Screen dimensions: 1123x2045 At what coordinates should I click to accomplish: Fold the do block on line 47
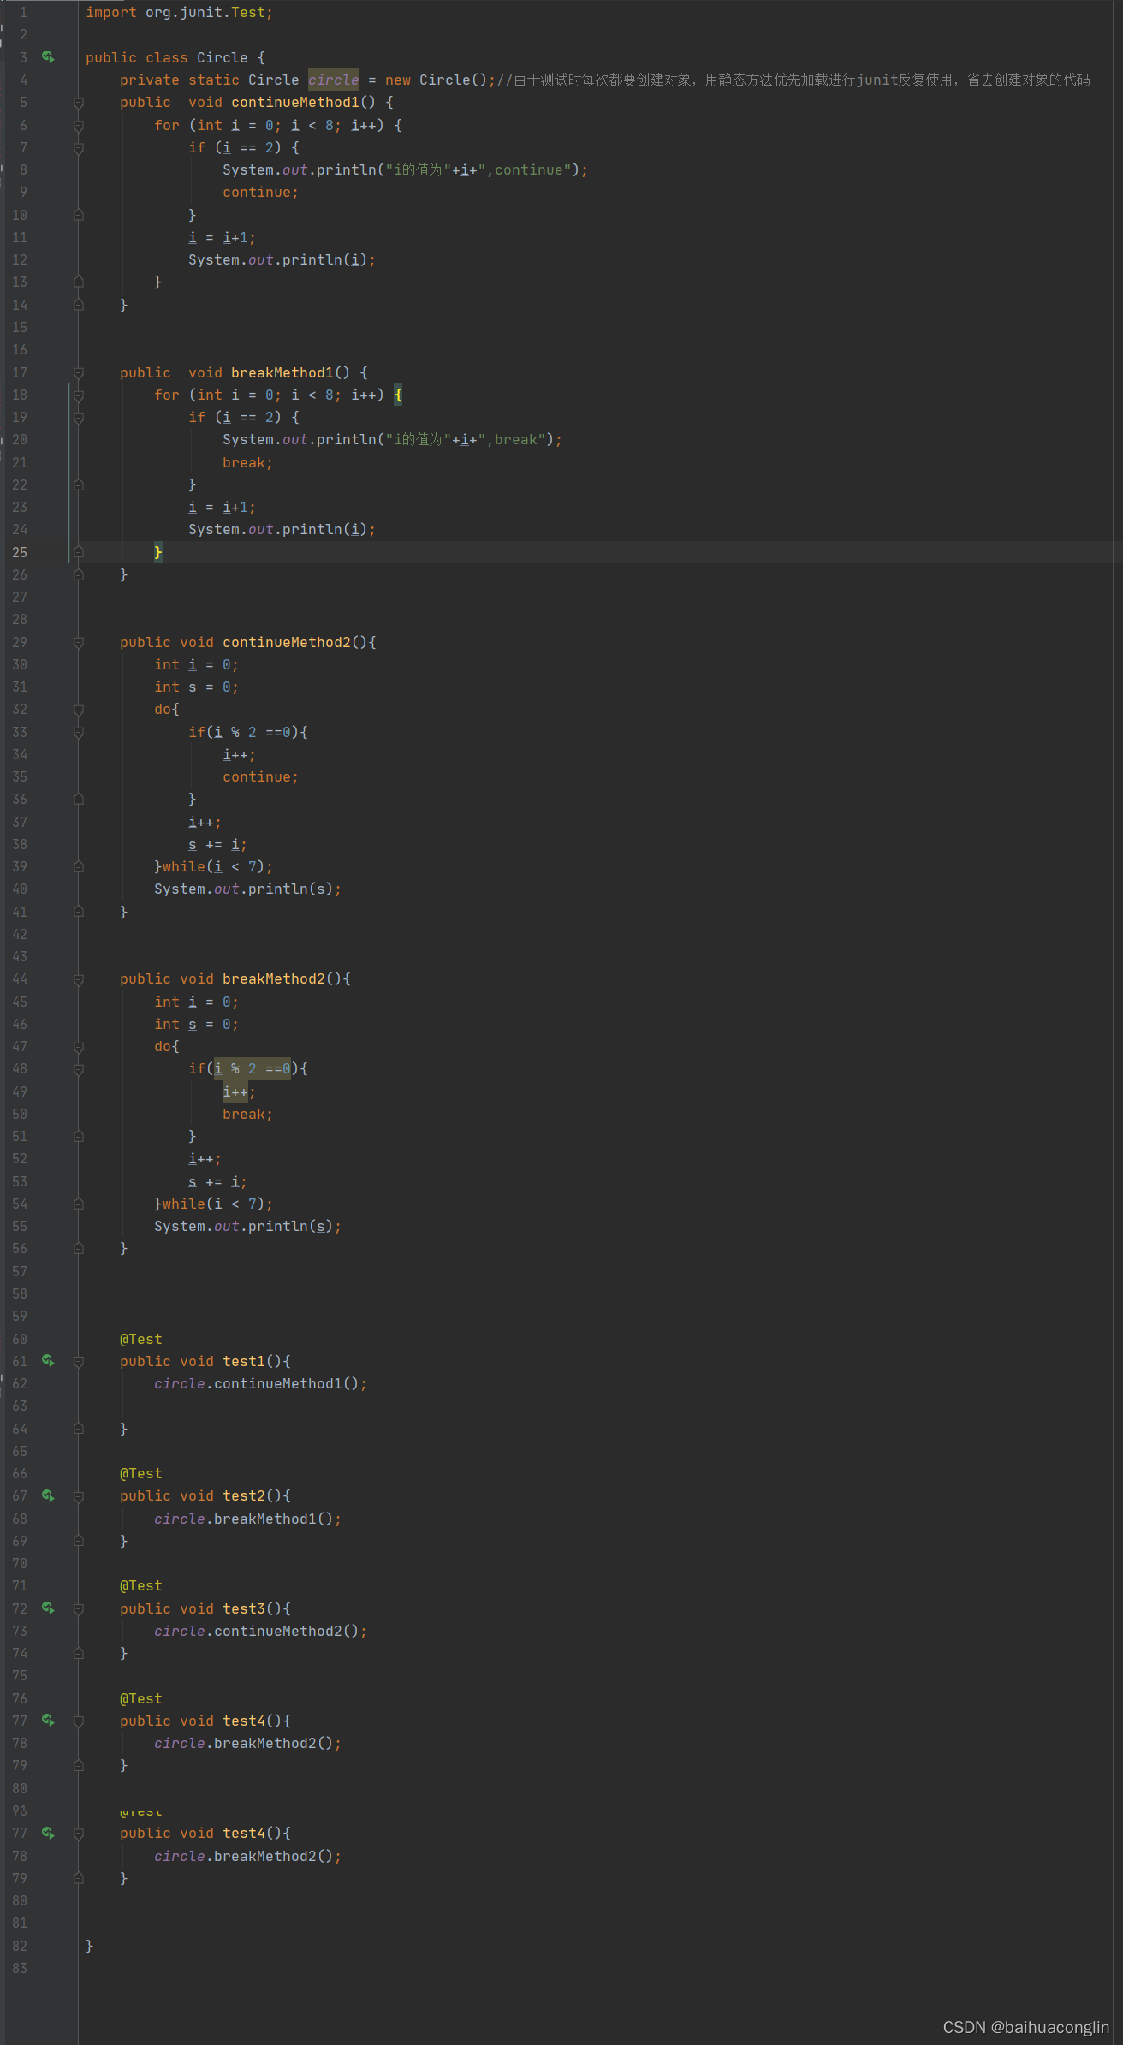79,1046
